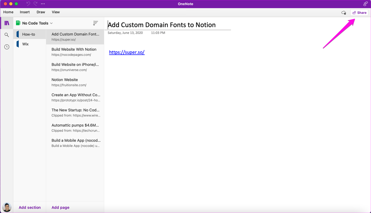The image size is (371, 213).
Task: Open the collaboration people icon in title bar
Action: (365, 4)
